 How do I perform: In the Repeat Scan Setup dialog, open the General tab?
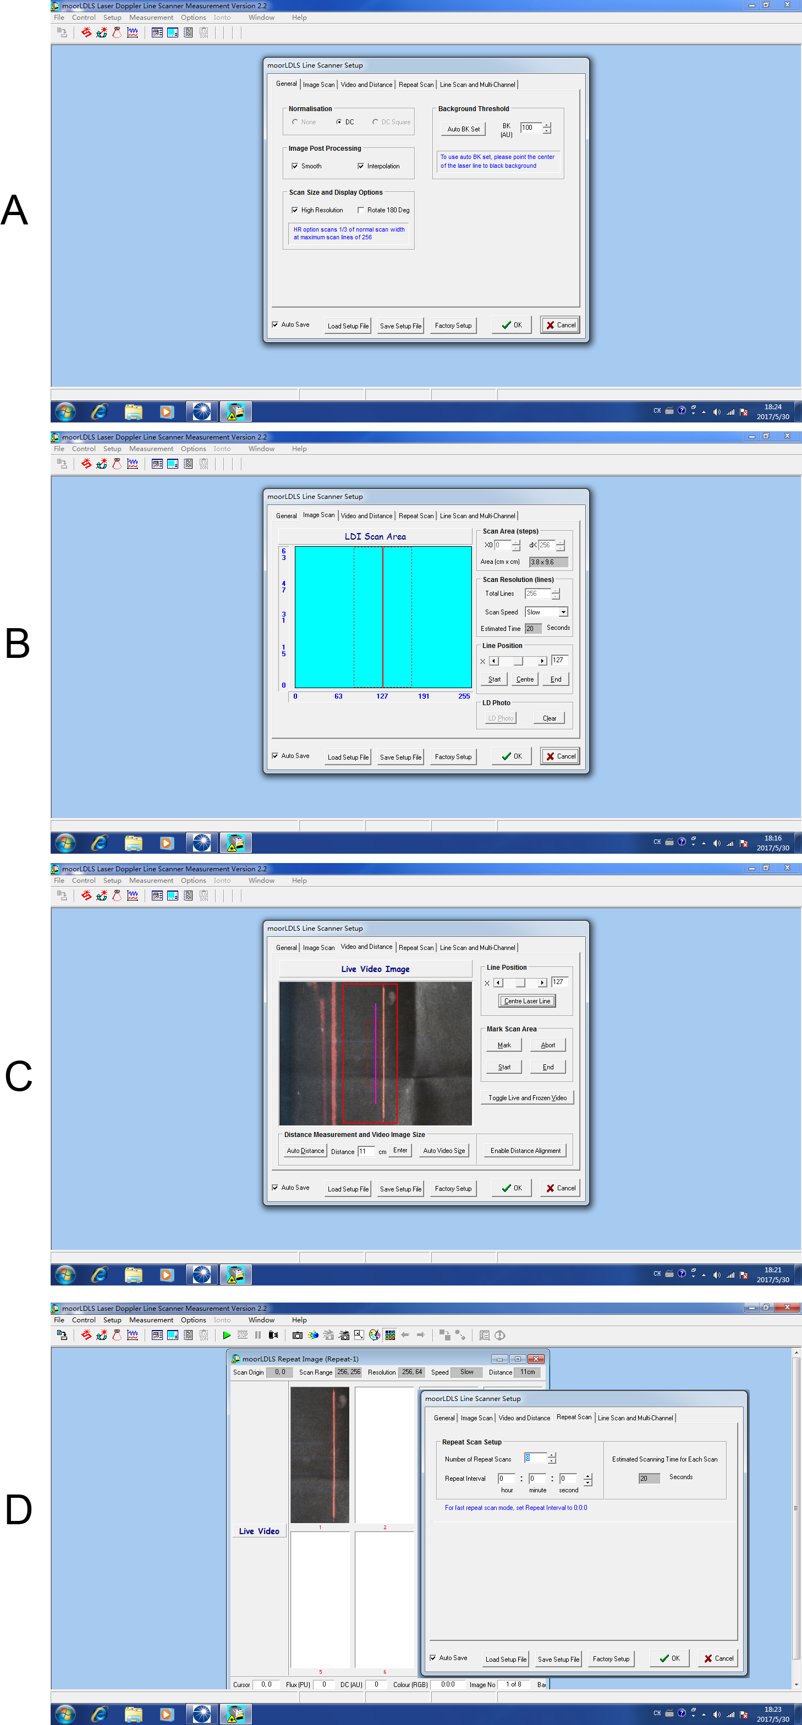[x=444, y=1418]
